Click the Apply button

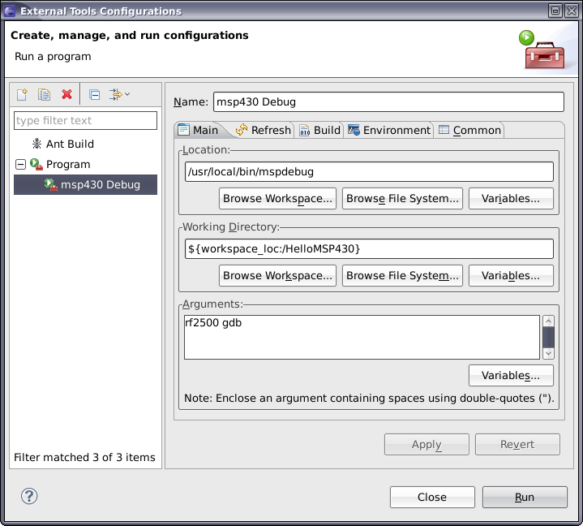[x=427, y=445]
